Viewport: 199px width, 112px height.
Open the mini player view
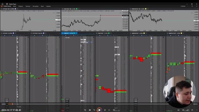coord(192,110)
